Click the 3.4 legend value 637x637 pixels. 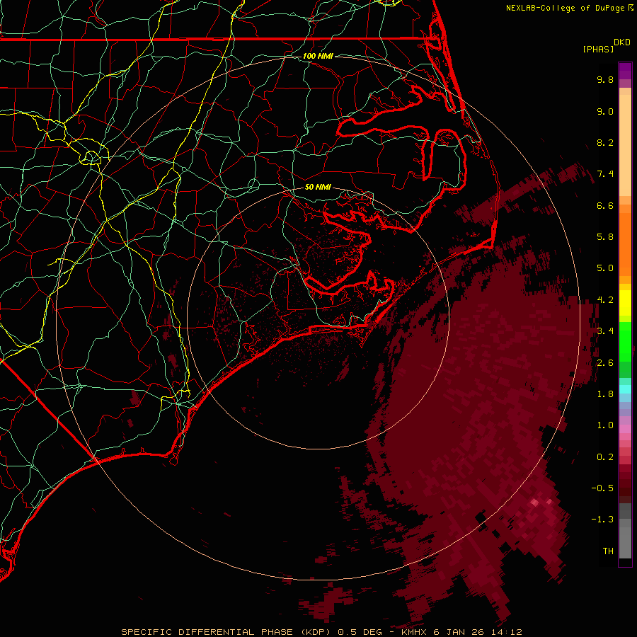coord(605,331)
